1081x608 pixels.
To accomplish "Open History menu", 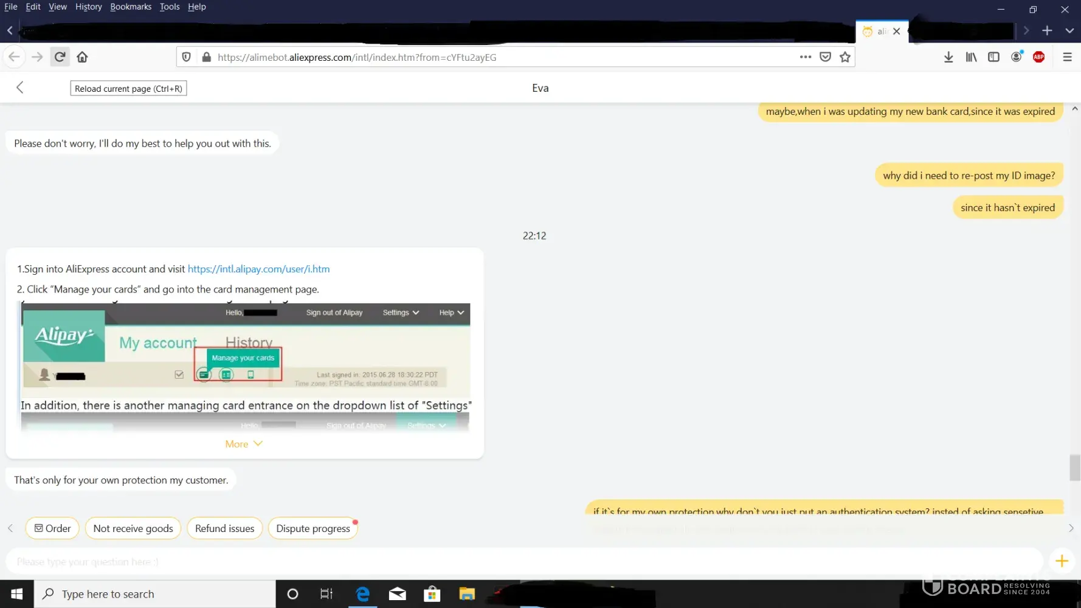I will pyautogui.click(x=89, y=7).
